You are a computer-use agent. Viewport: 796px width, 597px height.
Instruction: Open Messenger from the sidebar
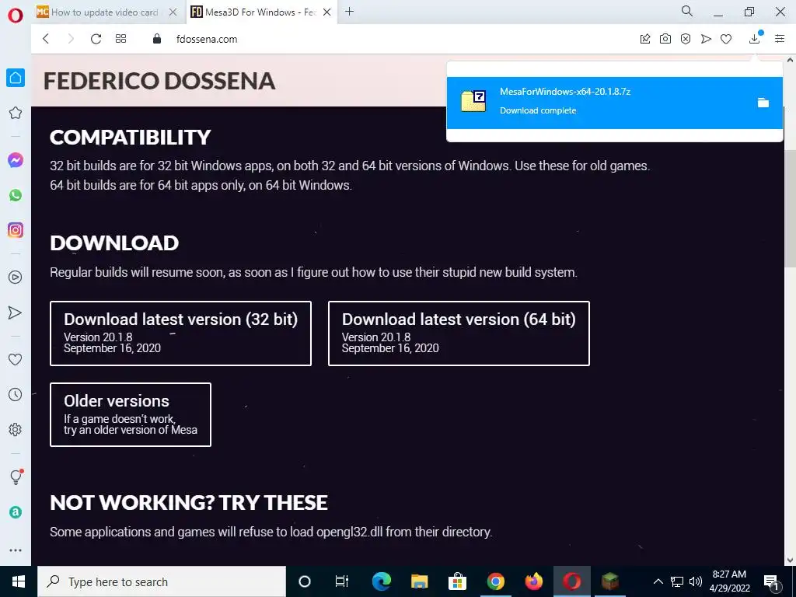point(16,160)
